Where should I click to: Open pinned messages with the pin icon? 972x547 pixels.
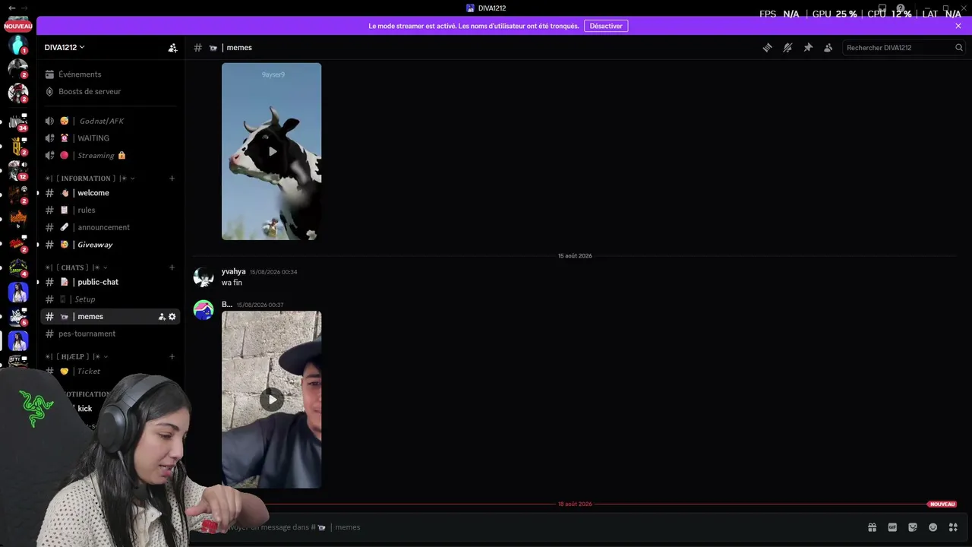(808, 47)
